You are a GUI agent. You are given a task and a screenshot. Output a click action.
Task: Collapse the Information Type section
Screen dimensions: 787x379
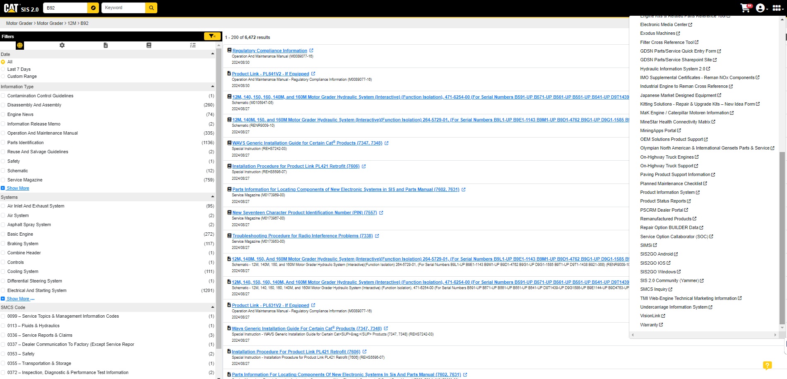(212, 87)
